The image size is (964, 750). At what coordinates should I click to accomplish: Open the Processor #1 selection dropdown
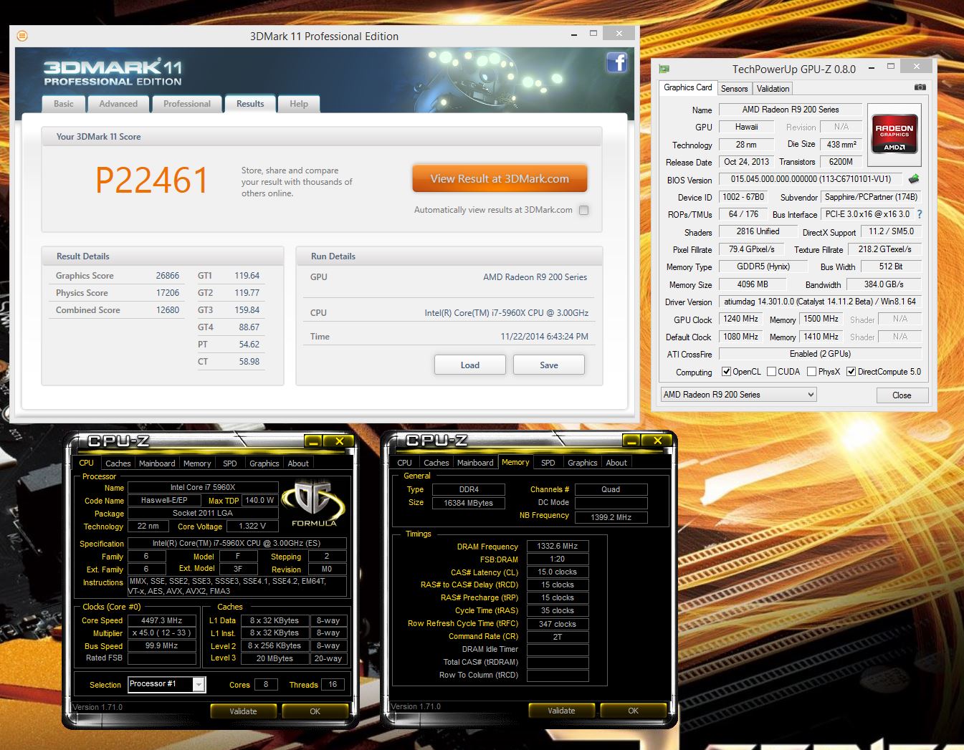point(166,685)
